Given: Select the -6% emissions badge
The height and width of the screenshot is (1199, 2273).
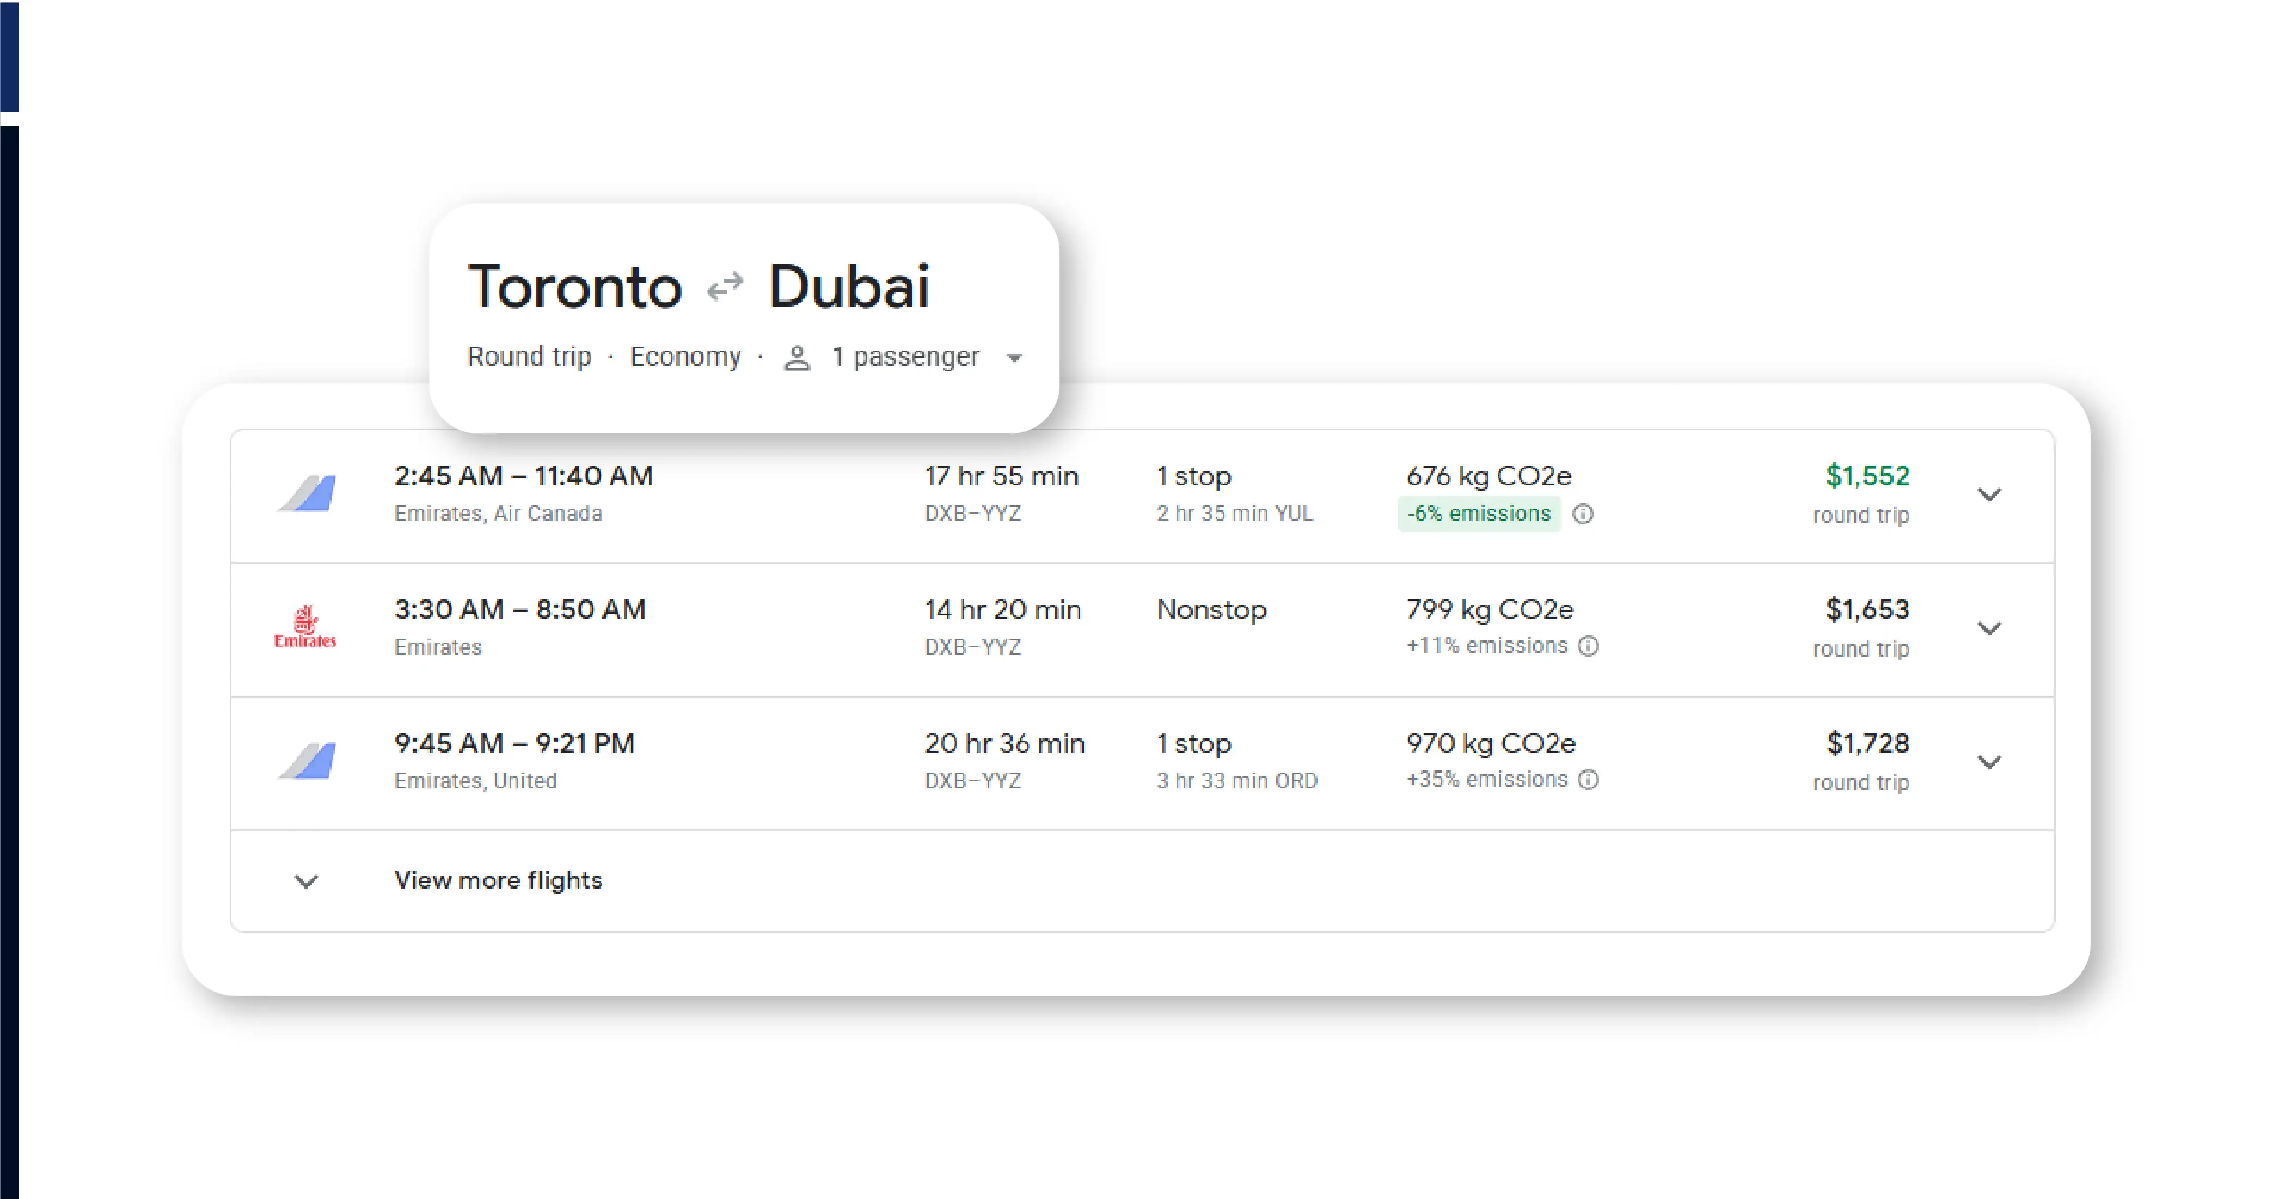Looking at the screenshot, I should pyautogui.click(x=1479, y=513).
